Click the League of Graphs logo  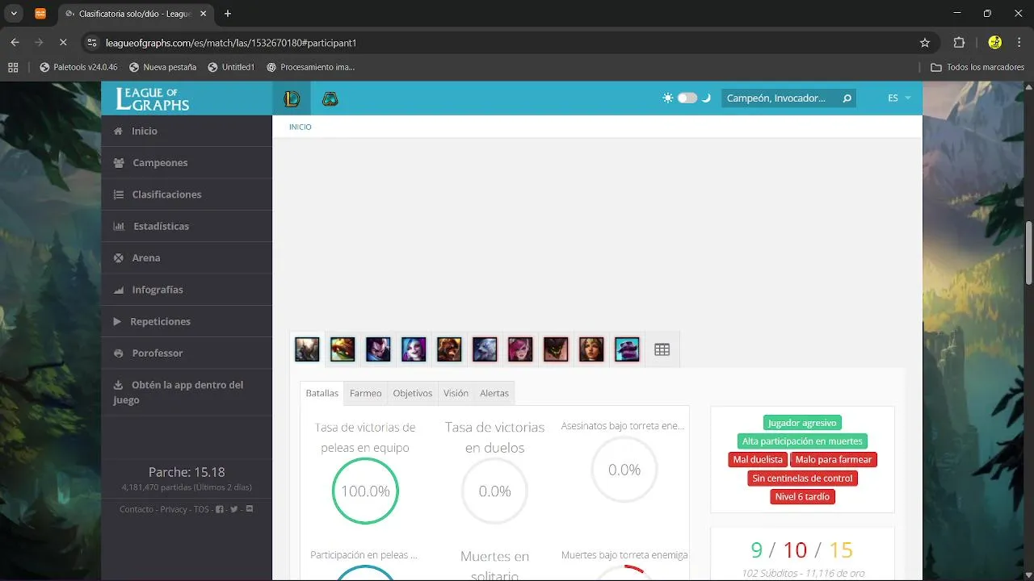click(153, 98)
